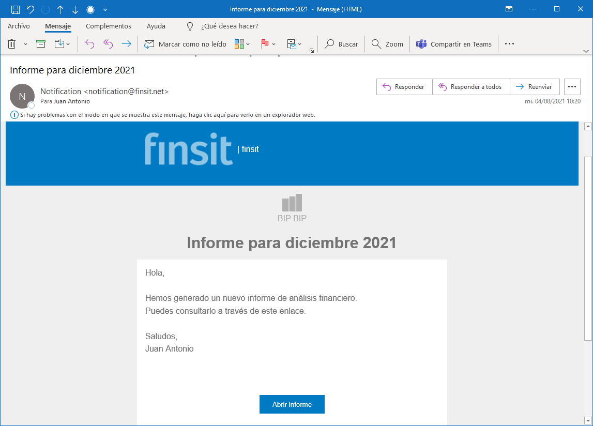
Task: Click the info bar to view in browser
Action: coord(168,115)
